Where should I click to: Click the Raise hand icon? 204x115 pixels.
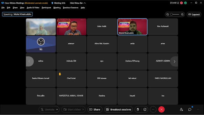coord(138,110)
